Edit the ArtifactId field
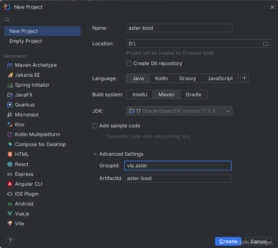 [x=178, y=178]
